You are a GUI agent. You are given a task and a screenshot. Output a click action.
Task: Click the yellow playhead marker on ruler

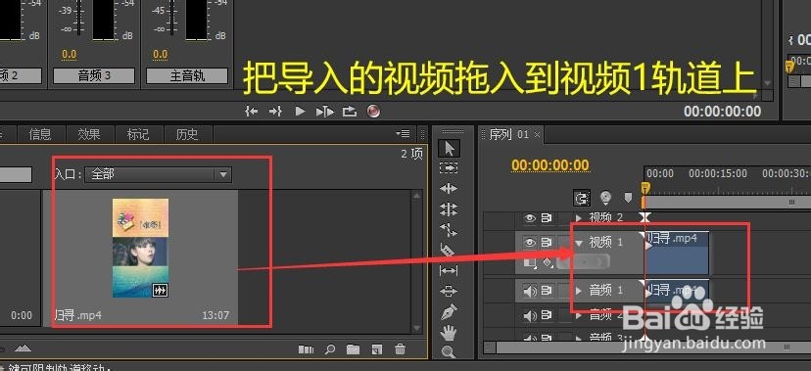(x=644, y=188)
